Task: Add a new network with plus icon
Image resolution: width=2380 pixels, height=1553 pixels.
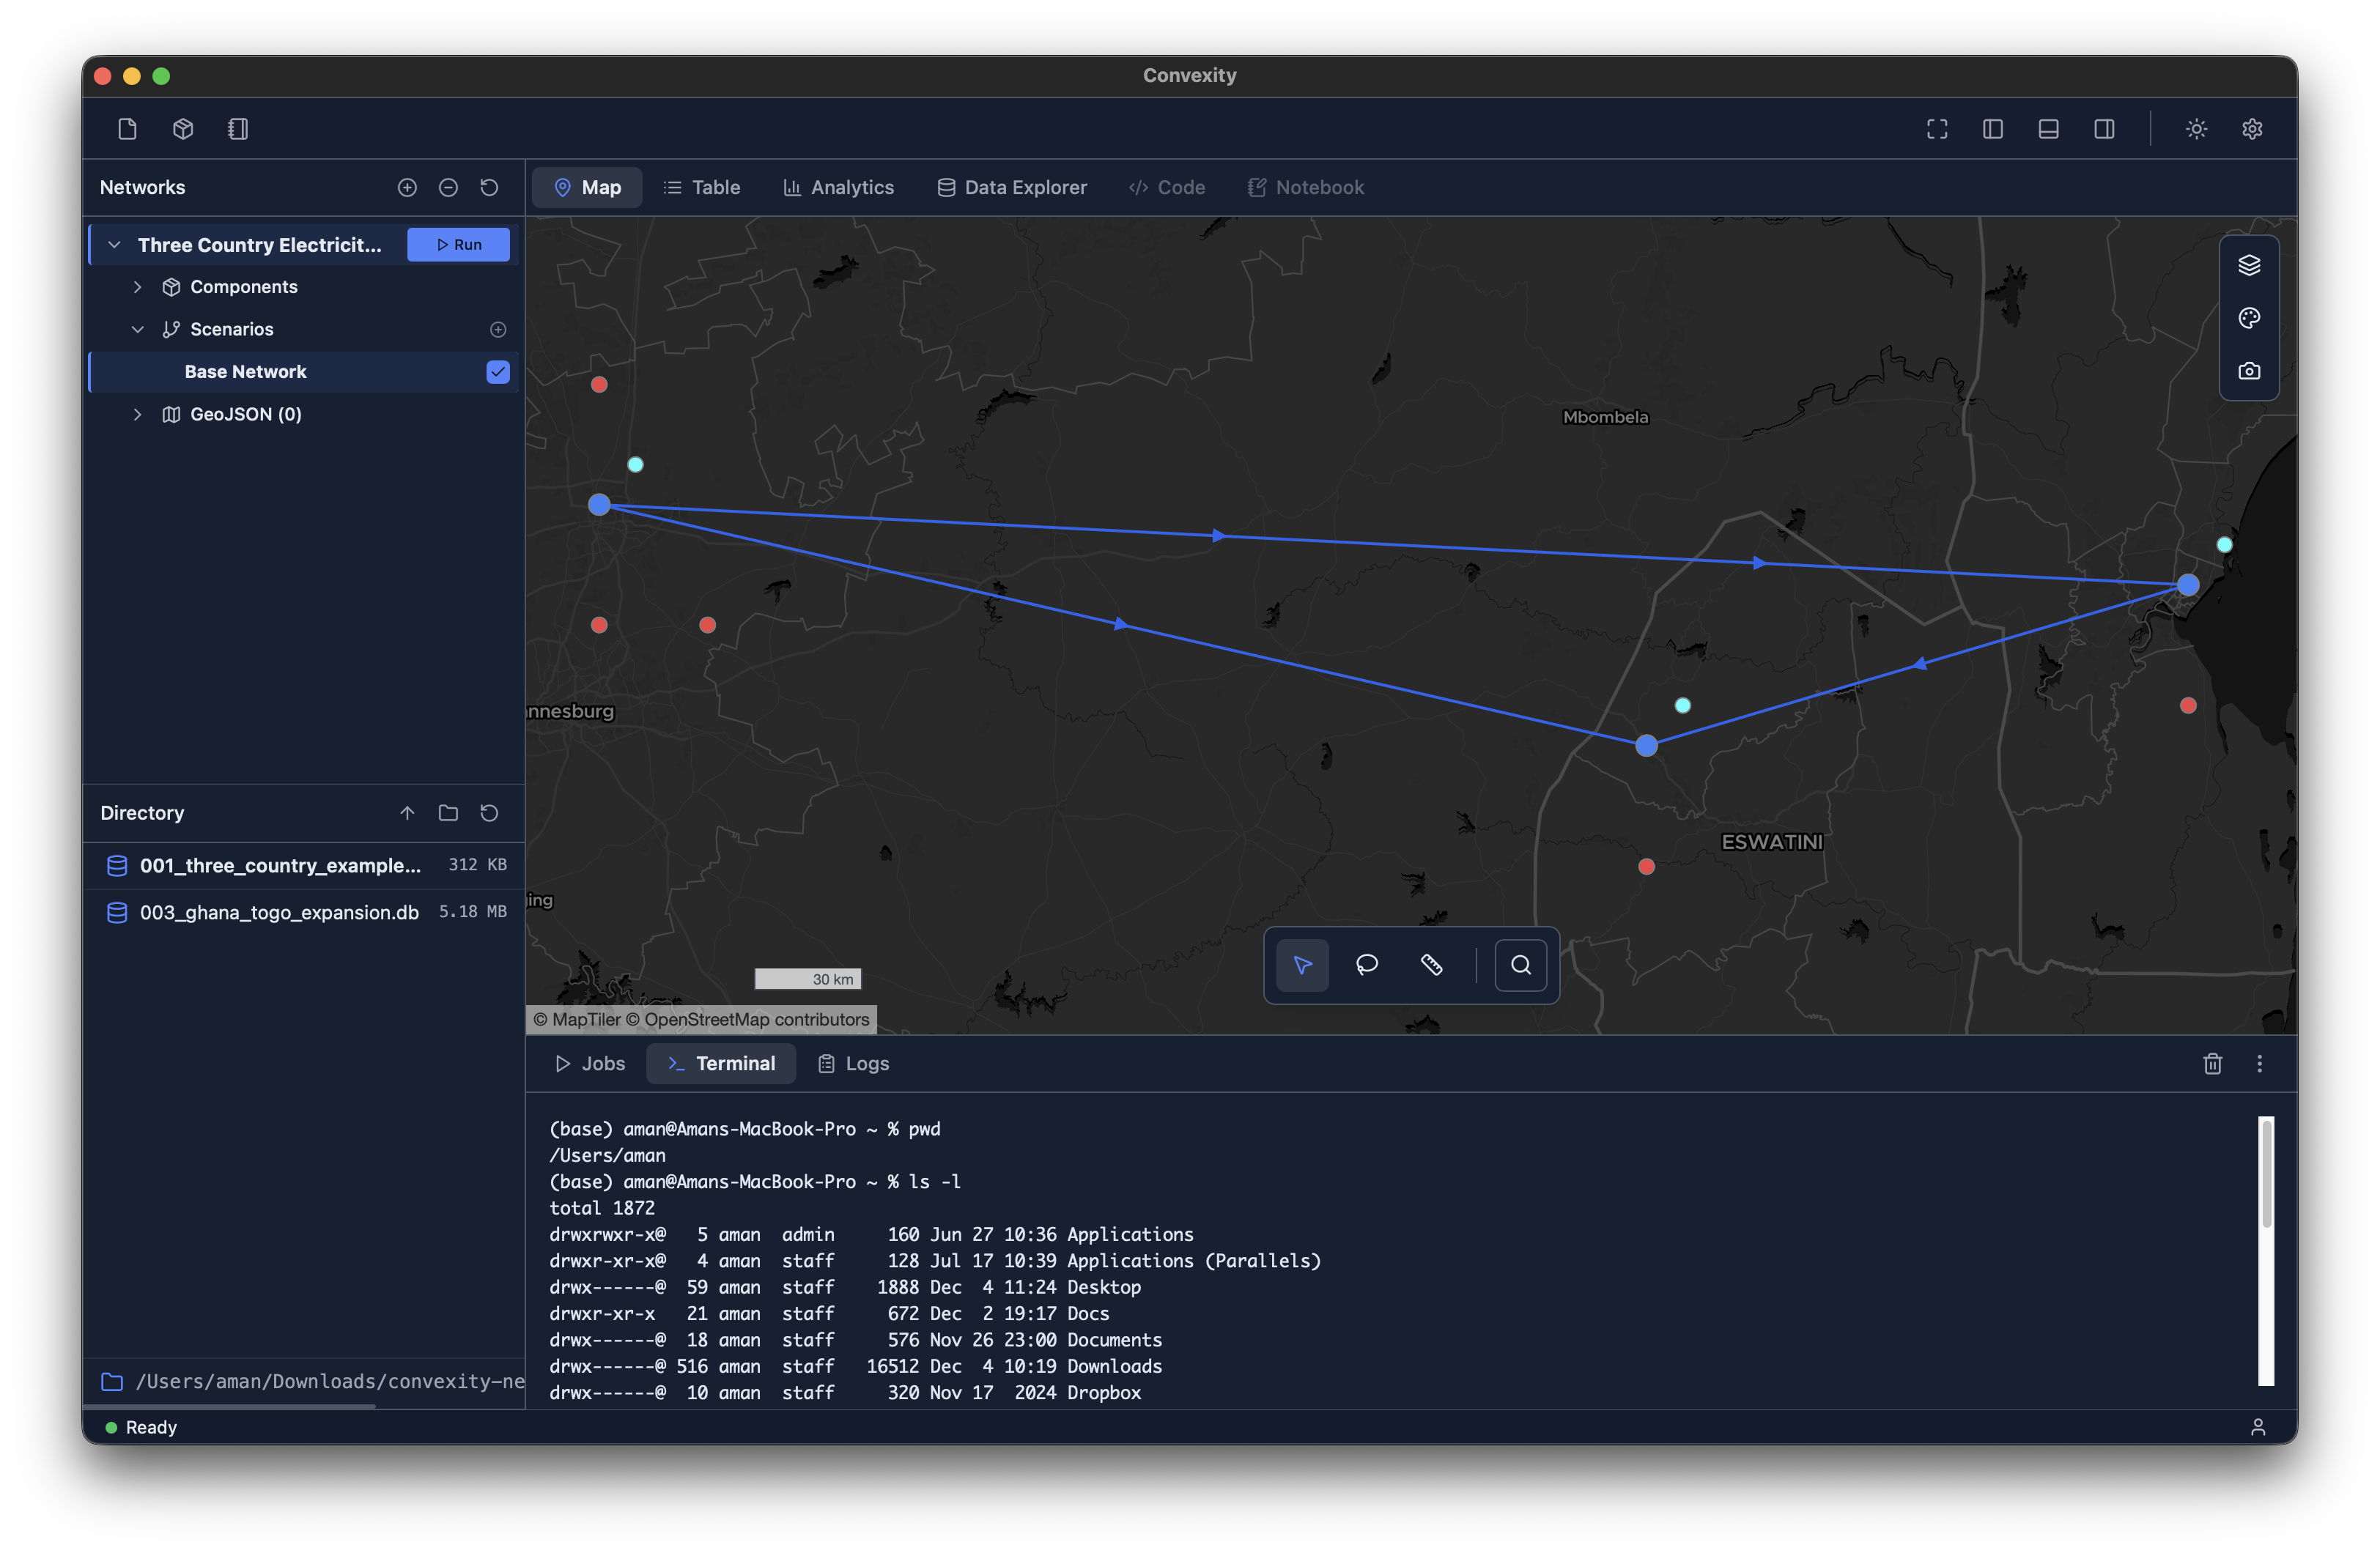Action: (x=407, y=187)
